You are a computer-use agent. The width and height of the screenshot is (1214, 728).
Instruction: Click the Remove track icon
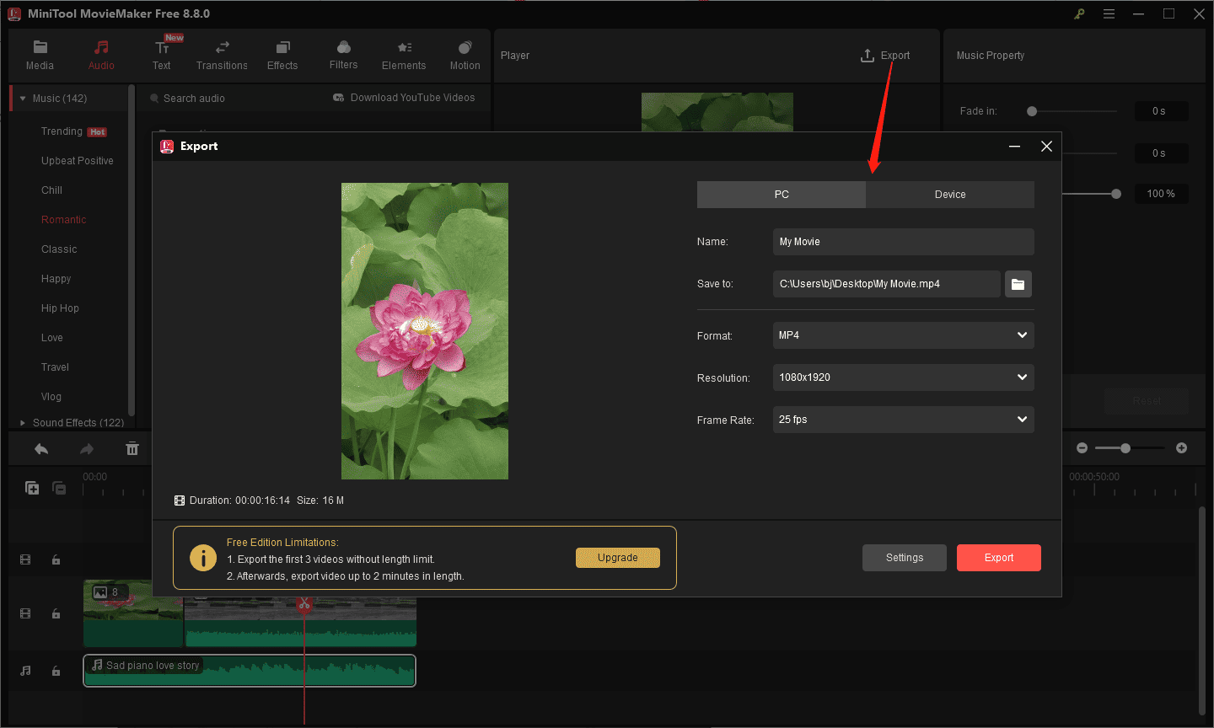point(59,488)
